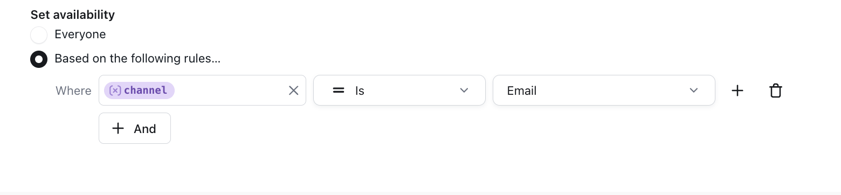Click the chevron arrow of the Email dropdown
Screen dimensions: 841x195
click(694, 90)
